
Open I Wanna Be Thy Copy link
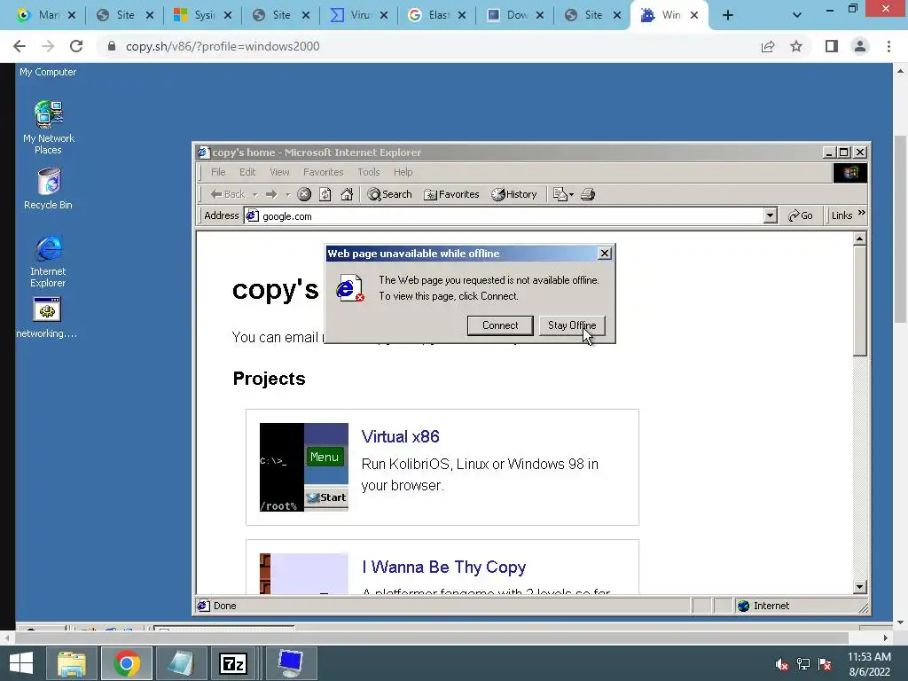tap(443, 567)
